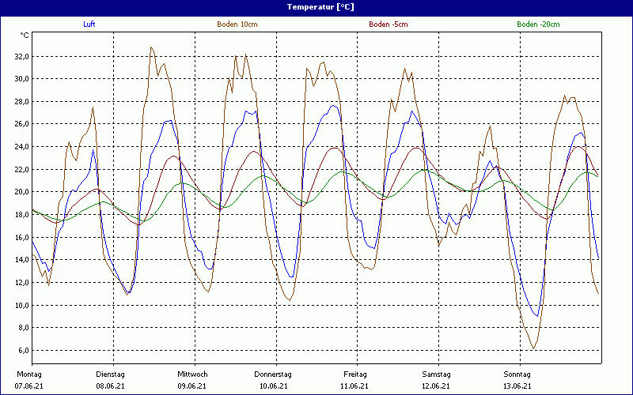Click the 'Montag' day label
This screenshot has height=395, width=633.
tap(29, 374)
